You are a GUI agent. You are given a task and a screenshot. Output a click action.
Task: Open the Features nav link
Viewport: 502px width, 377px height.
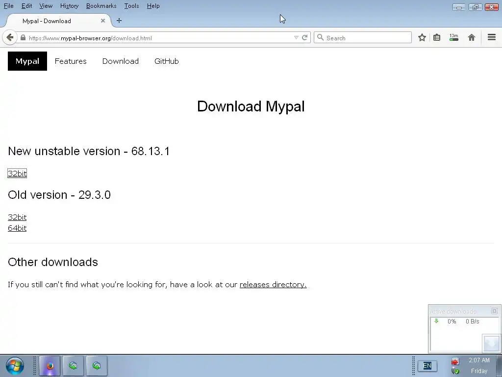[71, 61]
